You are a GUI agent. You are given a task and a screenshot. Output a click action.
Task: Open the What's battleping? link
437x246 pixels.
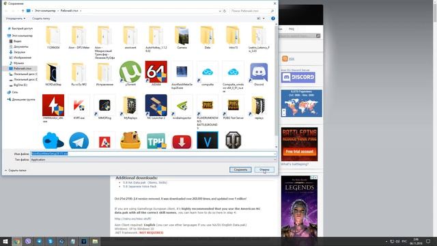pyautogui.click(x=294, y=164)
